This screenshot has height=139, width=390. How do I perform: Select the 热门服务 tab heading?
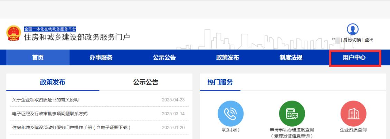click(x=220, y=82)
